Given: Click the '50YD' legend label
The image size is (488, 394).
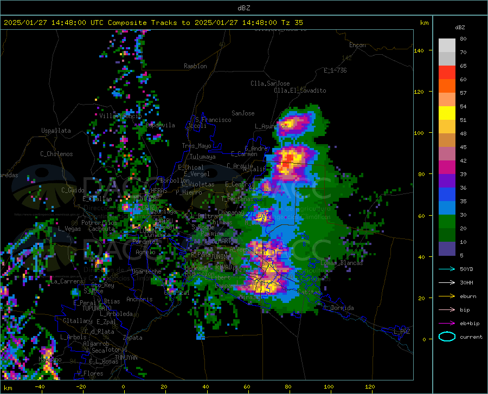Looking at the screenshot, I should [466, 269].
